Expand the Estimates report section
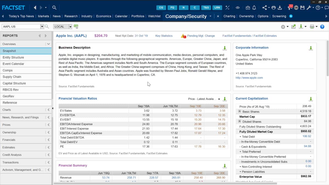Viewport: 329px width, 185px height. coord(49,147)
